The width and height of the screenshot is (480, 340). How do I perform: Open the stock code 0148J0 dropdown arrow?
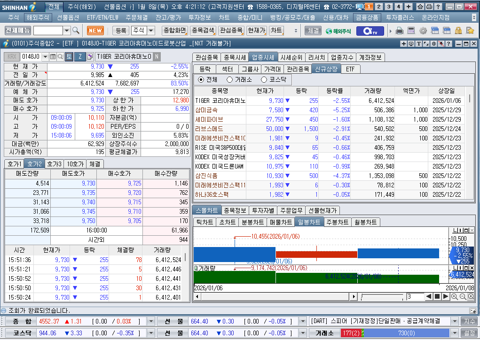[x=45, y=56]
